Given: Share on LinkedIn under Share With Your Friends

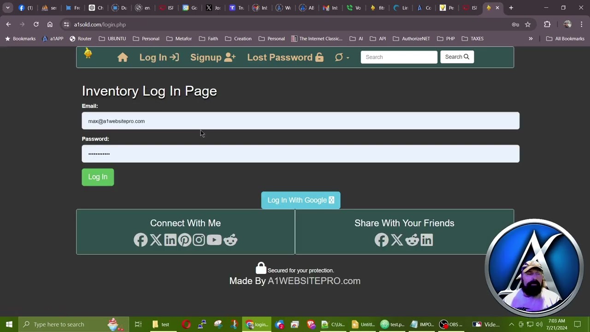Looking at the screenshot, I should pyautogui.click(x=427, y=240).
